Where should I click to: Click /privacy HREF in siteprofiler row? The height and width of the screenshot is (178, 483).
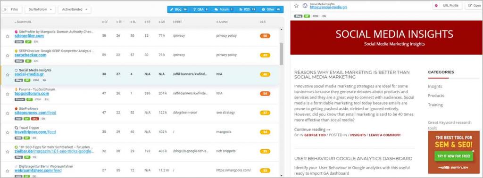click(179, 36)
